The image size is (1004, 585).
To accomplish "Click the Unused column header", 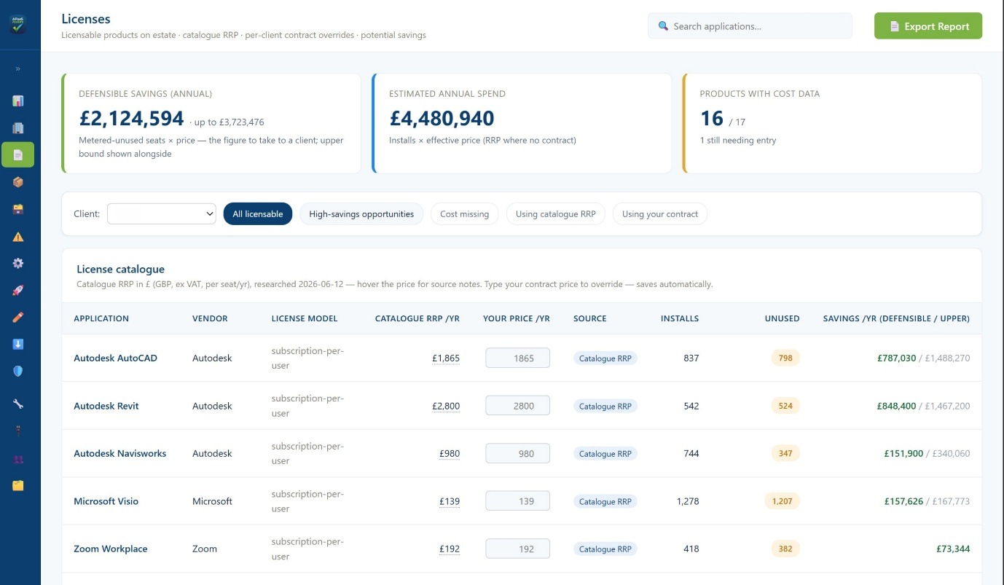I will point(782,318).
